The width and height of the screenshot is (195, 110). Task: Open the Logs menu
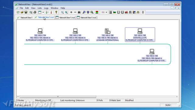[46, 8]
